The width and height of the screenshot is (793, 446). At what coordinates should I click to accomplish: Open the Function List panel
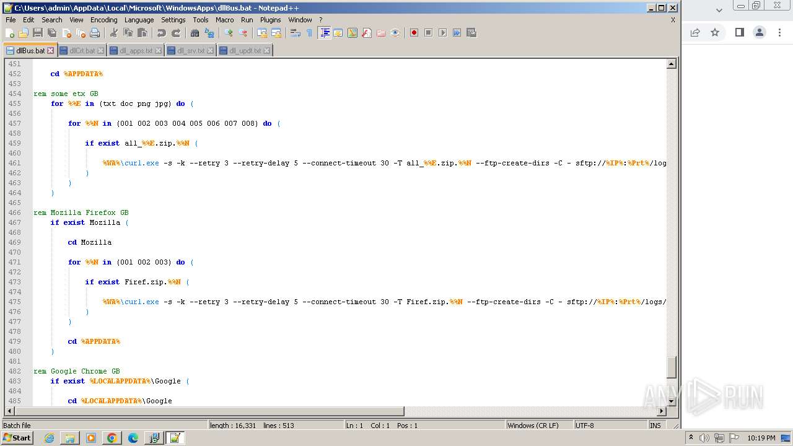point(367,33)
